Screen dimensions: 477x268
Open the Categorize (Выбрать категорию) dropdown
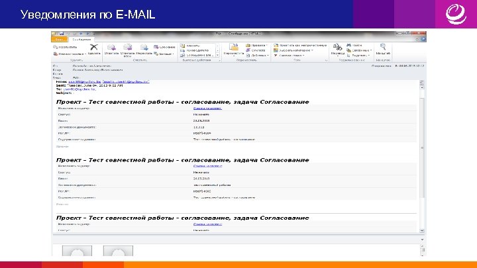(x=293, y=50)
